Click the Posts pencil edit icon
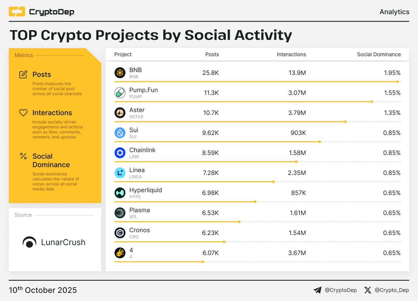This screenshot has height=301, width=418. [x=23, y=74]
